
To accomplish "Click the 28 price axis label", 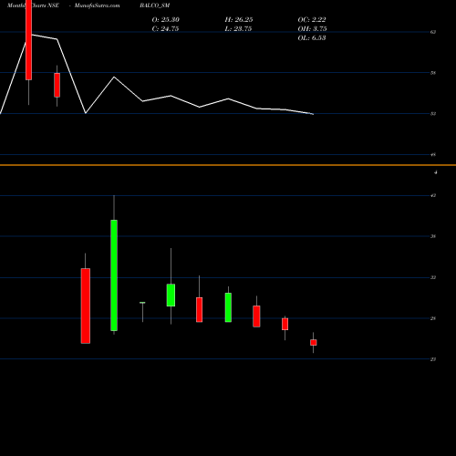I will [433, 318].
